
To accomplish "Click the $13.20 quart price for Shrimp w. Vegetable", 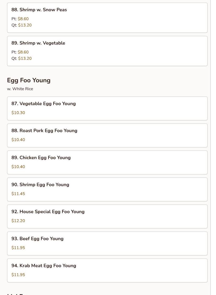I will (25, 58).
